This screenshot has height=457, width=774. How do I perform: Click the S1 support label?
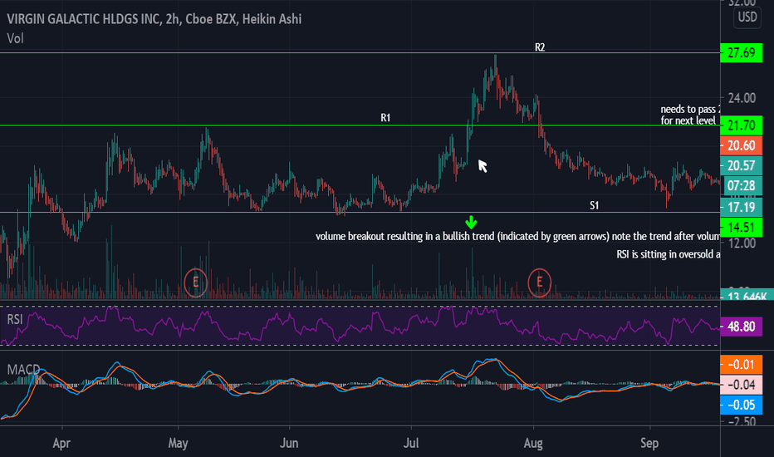click(595, 205)
